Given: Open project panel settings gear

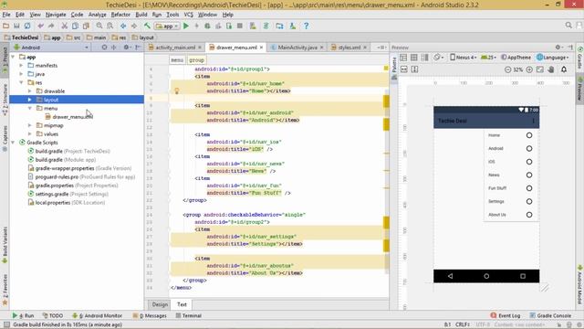Looking at the screenshot, I should point(127,48).
